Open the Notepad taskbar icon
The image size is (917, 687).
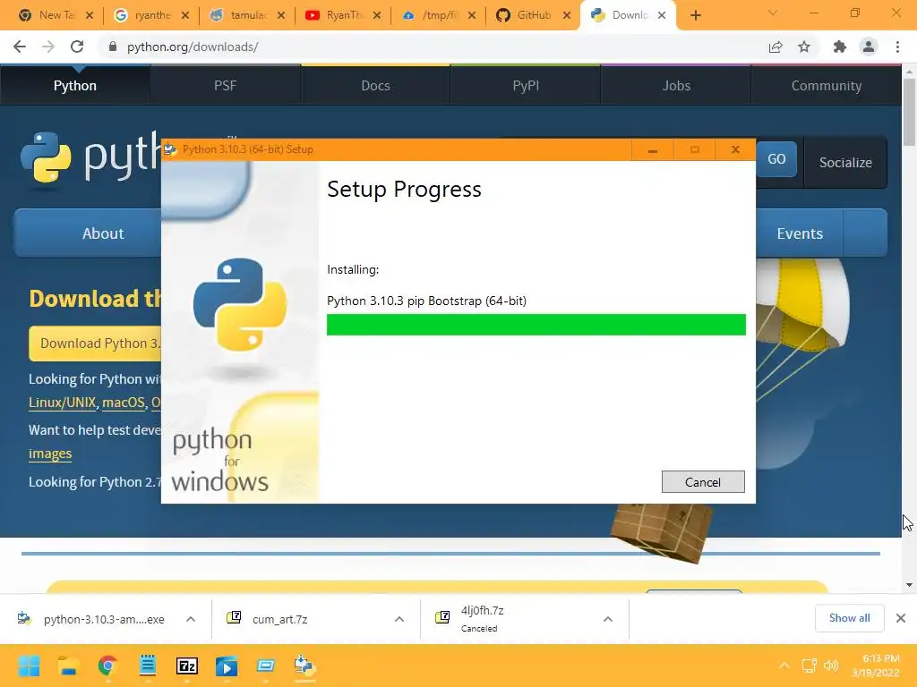coord(148,666)
